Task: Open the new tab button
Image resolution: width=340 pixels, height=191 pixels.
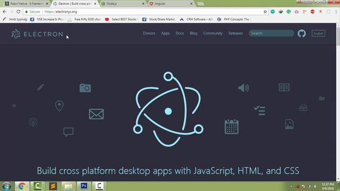Action: tap(200, 4)
